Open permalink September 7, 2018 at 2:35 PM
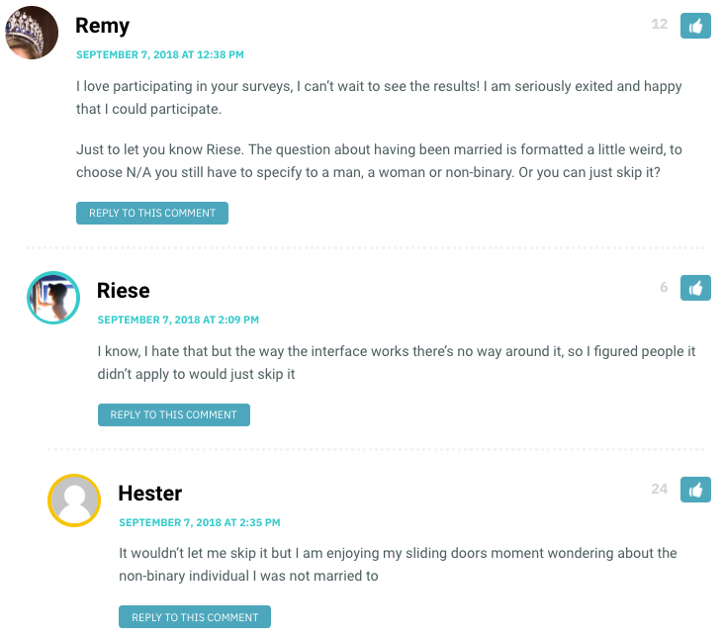This screenshot has width=723, height=637. (x=200, y=522)
